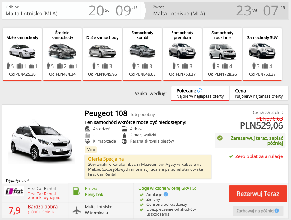Viewport: 291px width, 220px height.
Task: Click the Pełny bak fuel policy text
Action: (x=94, y=195)
